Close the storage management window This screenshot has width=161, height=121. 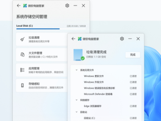(83, 6)
